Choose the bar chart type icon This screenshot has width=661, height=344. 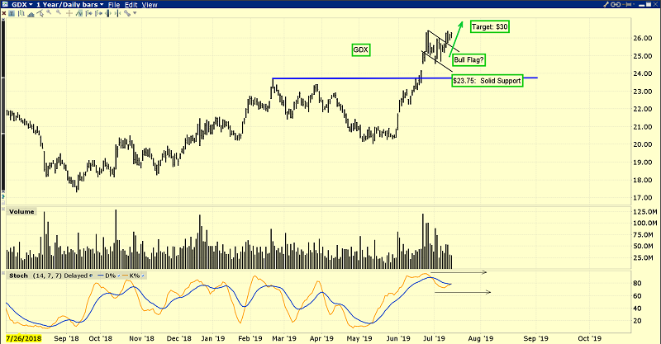(21, 13)
